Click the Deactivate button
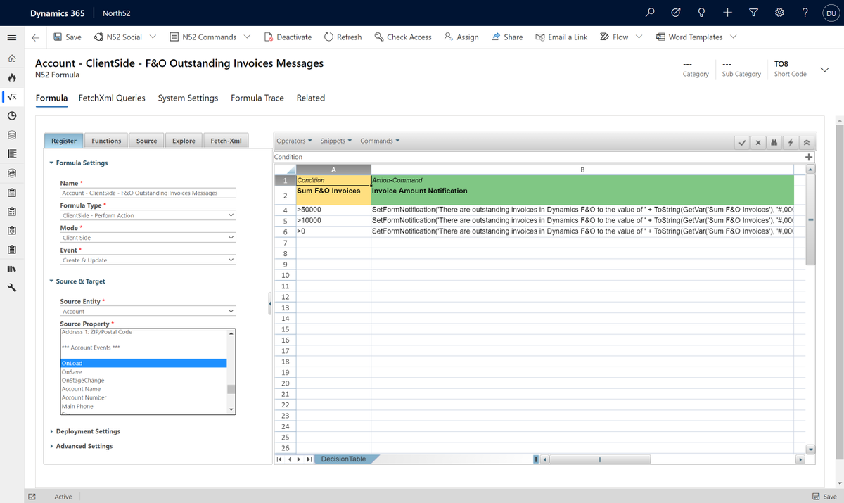The image size is (844, 503). click(x=288, y=37)
